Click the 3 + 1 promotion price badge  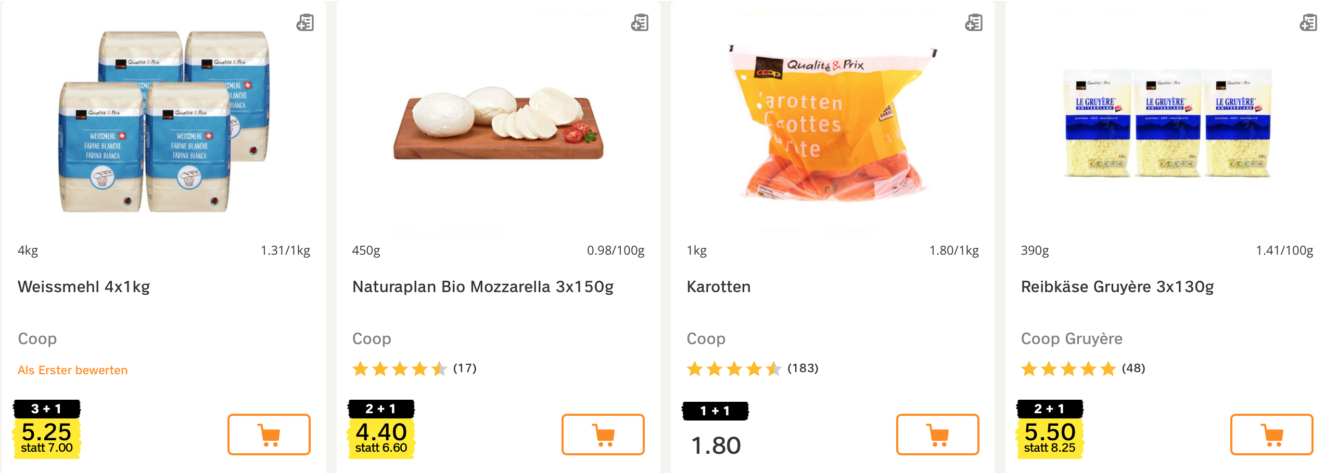[x=47, y=429]
